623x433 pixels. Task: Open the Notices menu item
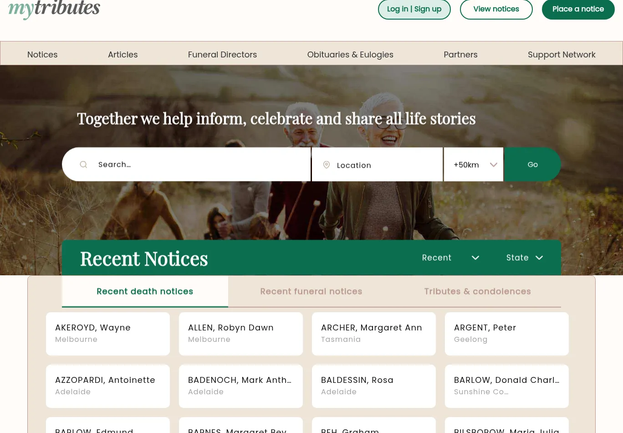click(x=42, y=54)
